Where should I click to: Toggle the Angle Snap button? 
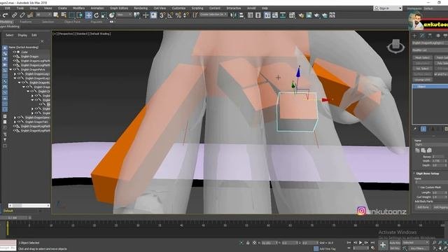[170, 15]
